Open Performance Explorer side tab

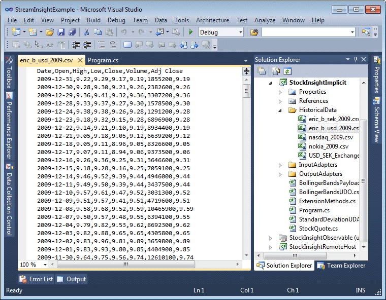click(9, 126)
